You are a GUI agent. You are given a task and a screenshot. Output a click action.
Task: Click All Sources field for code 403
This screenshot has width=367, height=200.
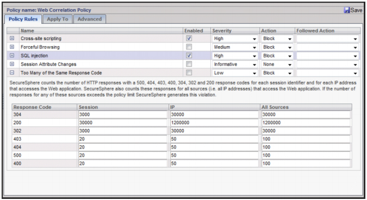click(306, 139)
